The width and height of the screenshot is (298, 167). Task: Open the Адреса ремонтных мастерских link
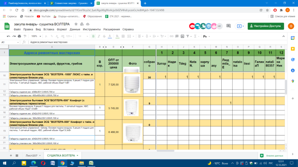(x=52, y=53)
